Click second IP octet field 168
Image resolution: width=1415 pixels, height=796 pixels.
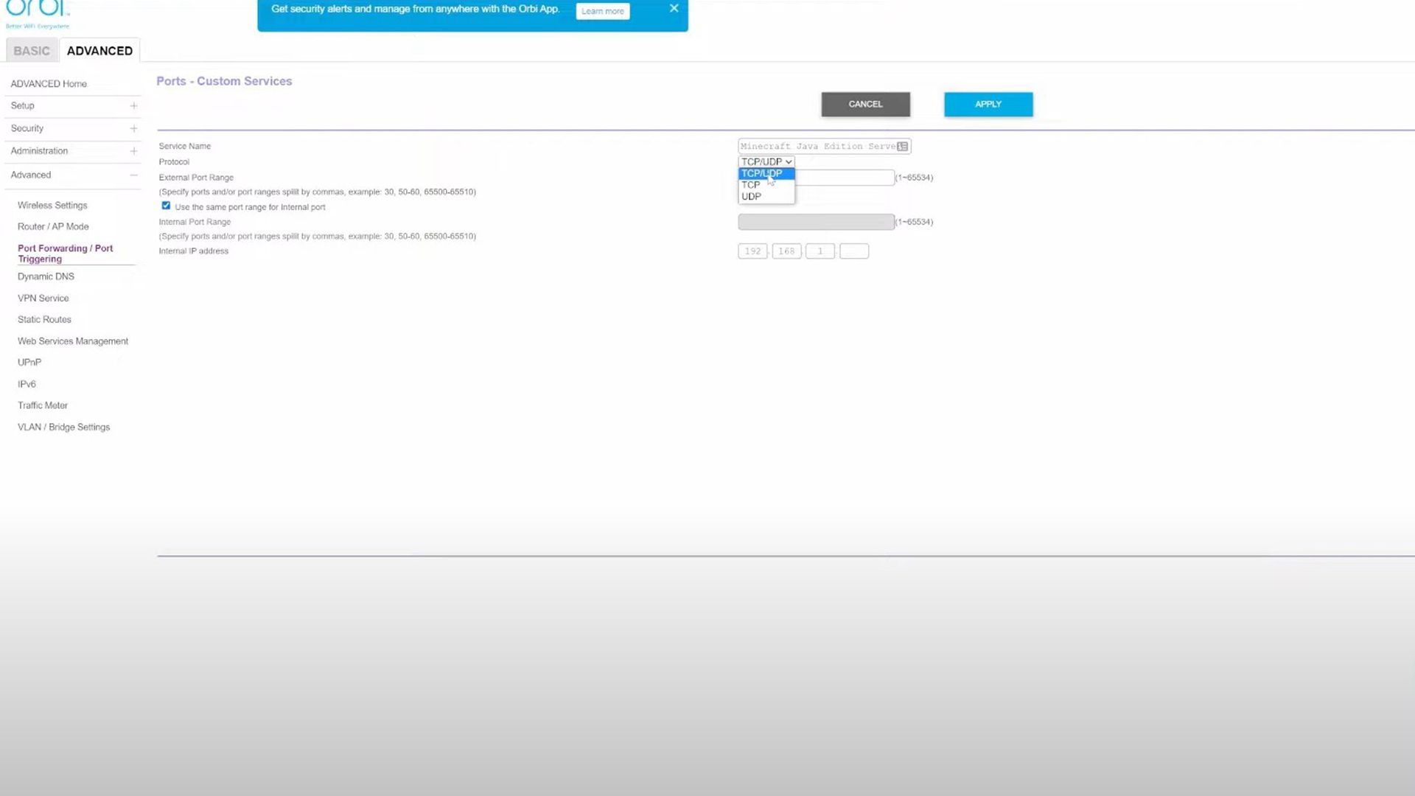click(x=786, y=251)
